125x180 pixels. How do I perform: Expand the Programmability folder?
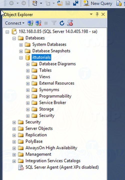point(28,96)
